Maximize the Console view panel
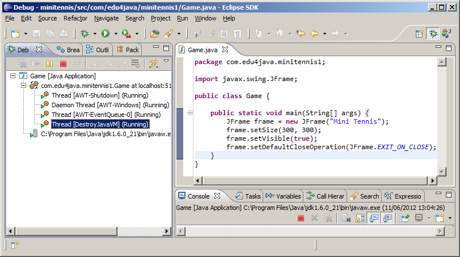 tap(449, 194)
